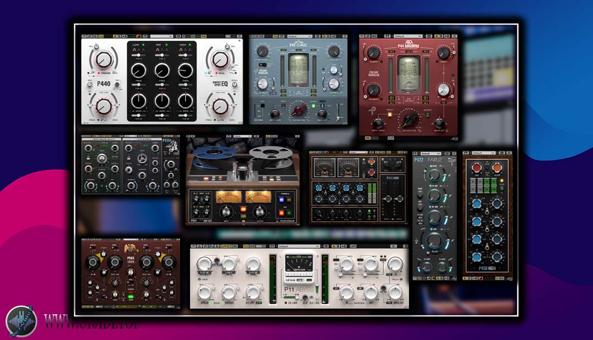Click the left fader in P455 MDN section
Viewport: 593px width, 340px height.
(x=388, y=199)
